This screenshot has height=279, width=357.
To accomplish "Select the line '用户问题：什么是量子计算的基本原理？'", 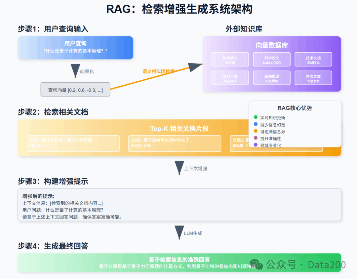I will [x=63, y=210].
